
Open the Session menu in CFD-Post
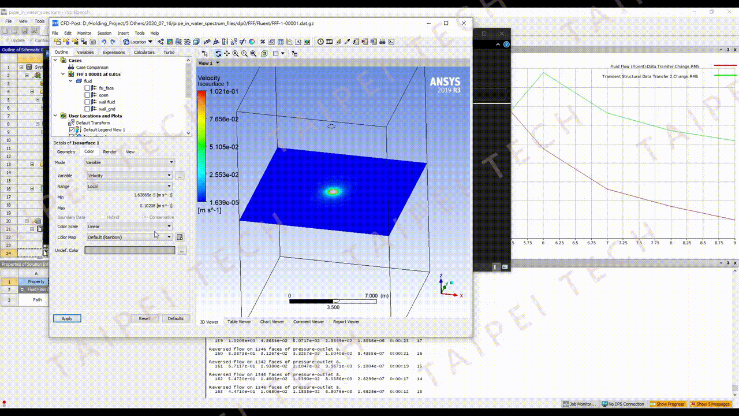click(x=104, y=33)
